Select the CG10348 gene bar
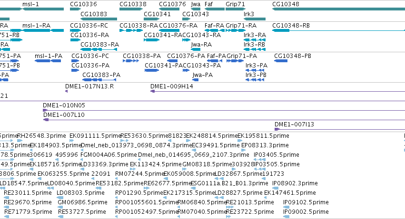The width and height of the screenshot is (405, 219). tap(338, 9)
